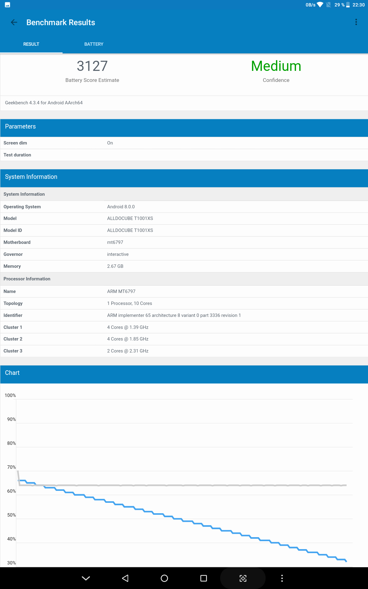Screen dimensions: 368x589
Task: Tap the Processor Information subheader
Action: pyautogui.click(x=184, y=279)
